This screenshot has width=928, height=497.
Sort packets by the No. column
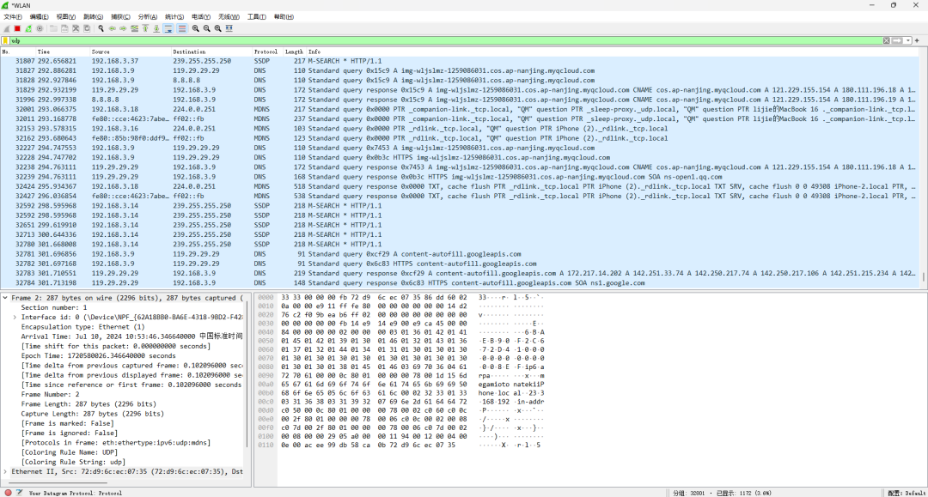tap(18, 52)
